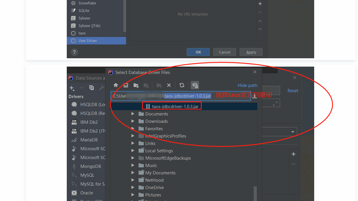Expand the Favorites folder
Screen dimensions: 358x201
[x=133, y=129]
